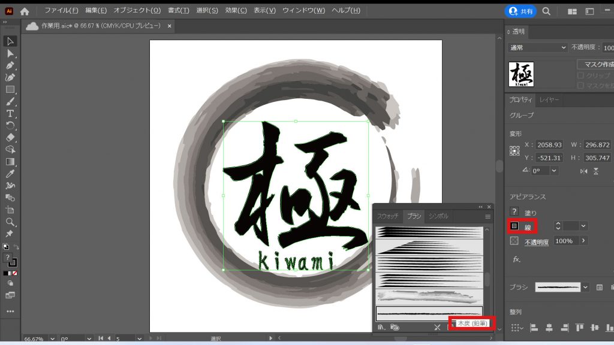Open the 66.67% zoom level dropdown

[x=53, y=339]
